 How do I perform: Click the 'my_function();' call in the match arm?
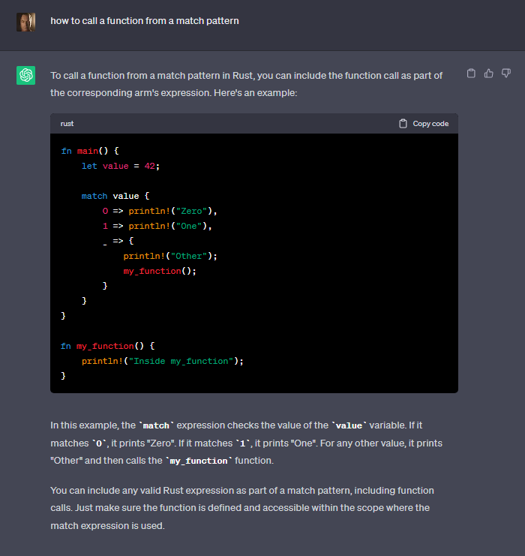point(160,272)
